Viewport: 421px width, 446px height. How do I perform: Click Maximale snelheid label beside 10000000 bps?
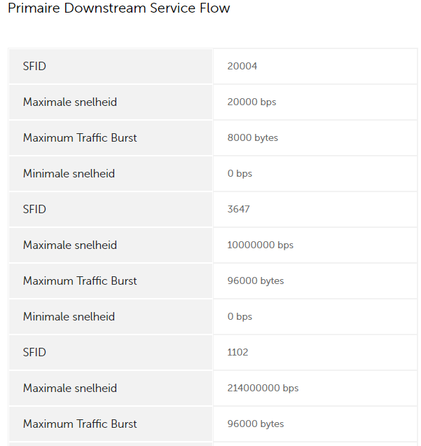point(70,245)
